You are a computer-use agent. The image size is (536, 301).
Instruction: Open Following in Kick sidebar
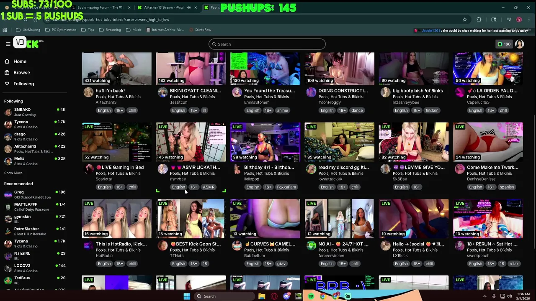(x=23, y=84)
